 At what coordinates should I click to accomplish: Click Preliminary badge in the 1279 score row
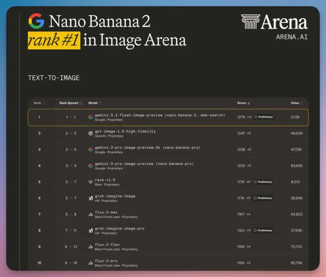pyautogui.click(x=264, y=117)
